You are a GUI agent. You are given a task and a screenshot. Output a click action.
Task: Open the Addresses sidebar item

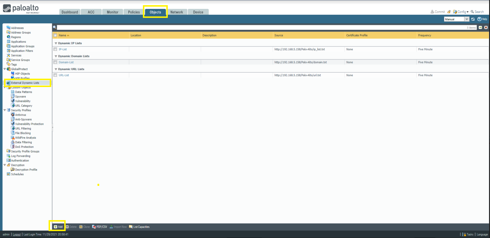[17, 28]
